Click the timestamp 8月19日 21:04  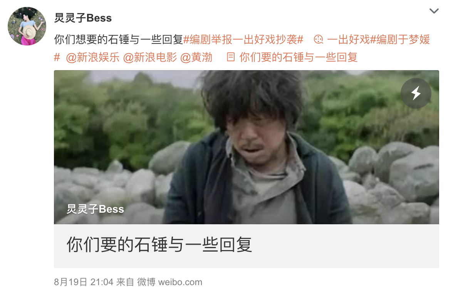84,282
